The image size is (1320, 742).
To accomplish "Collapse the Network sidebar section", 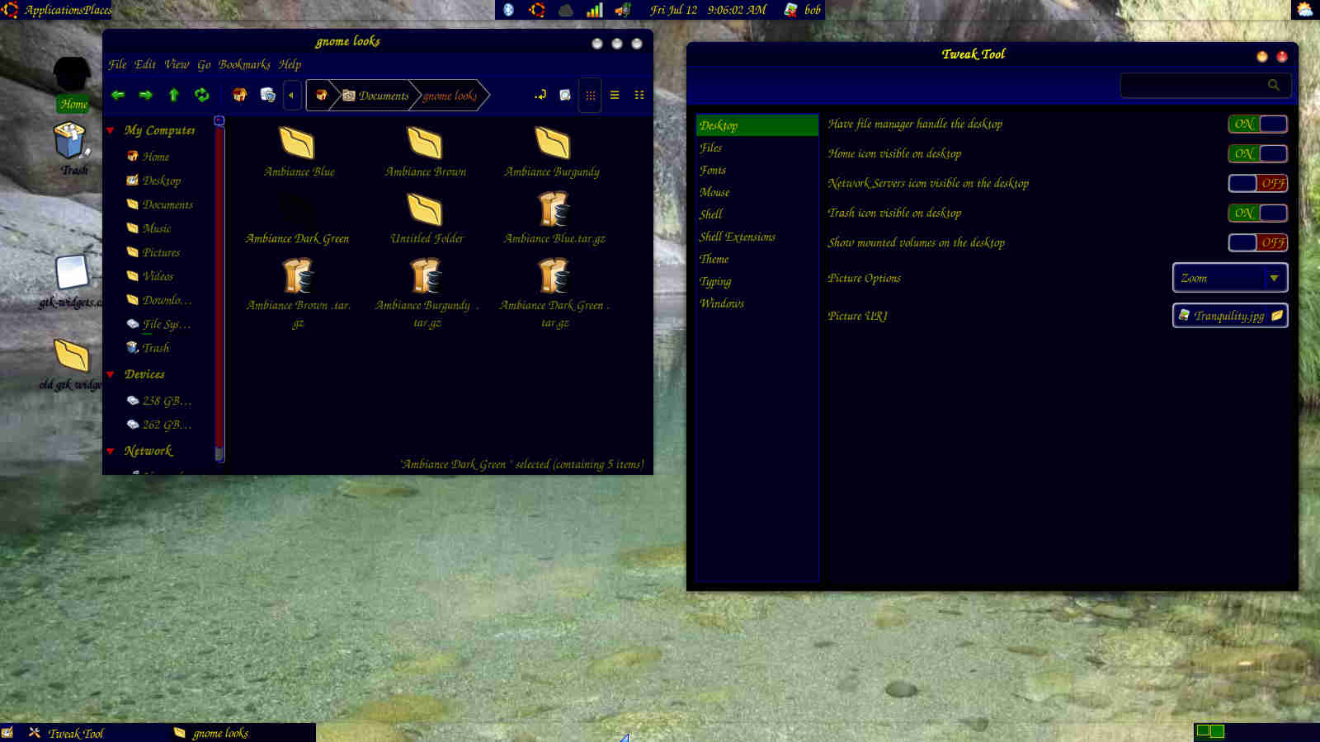I will (x=111, y=451).
